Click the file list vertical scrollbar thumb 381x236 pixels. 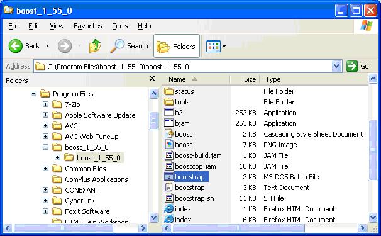373,150
